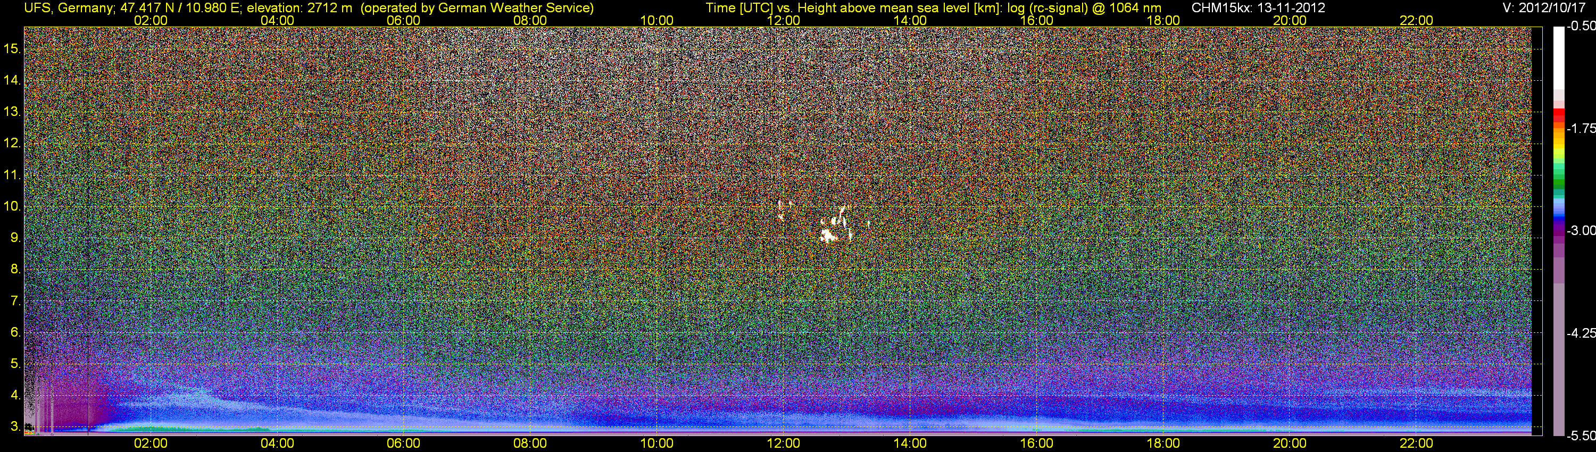Click the -5.50 value on the color scale
The width and height of the screenshot is (1596, 452).
click(x=1581, y=436)
